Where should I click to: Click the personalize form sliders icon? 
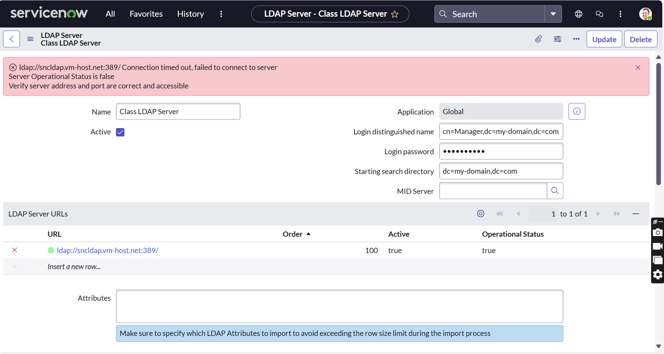coord(557,39)
